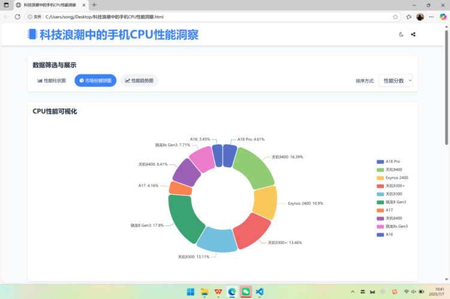The image size is (450, 299).
Task: Open the Copilot sidebar icon
Action: [443, 17]
